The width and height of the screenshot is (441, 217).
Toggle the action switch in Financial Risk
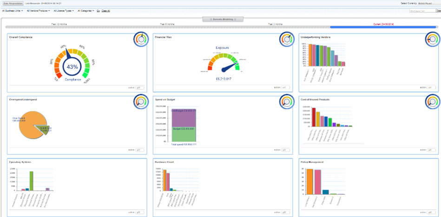tap(286, 87)
